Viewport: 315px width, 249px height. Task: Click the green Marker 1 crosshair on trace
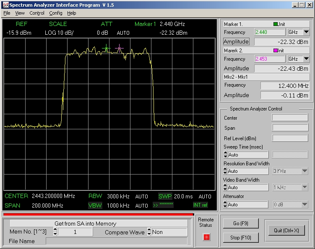[106, 49]
